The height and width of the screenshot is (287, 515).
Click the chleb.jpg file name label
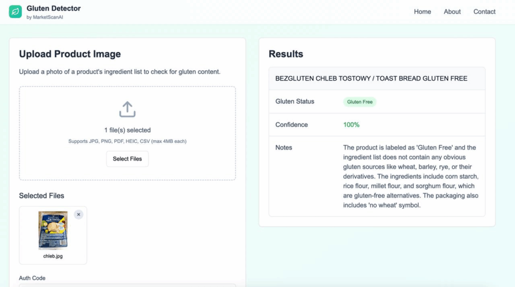coord(53,256)
